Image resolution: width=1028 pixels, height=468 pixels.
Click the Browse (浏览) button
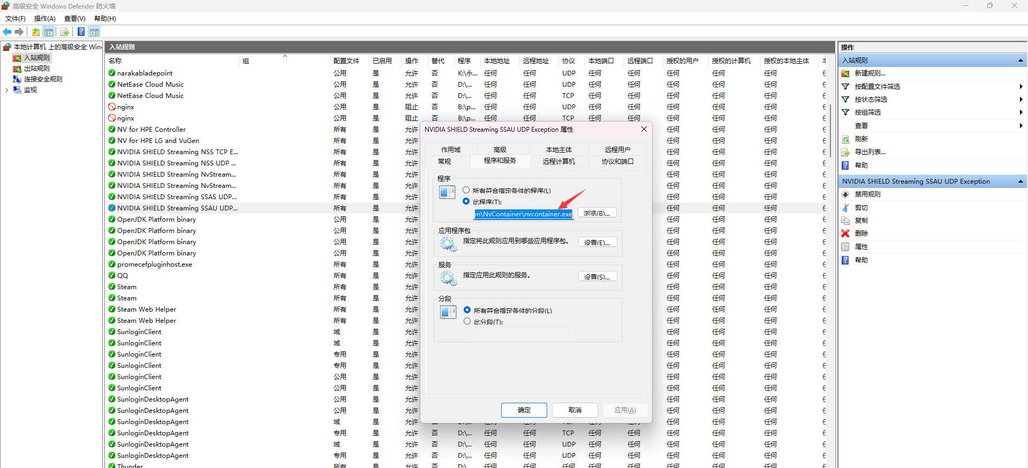tap(597, 213)
